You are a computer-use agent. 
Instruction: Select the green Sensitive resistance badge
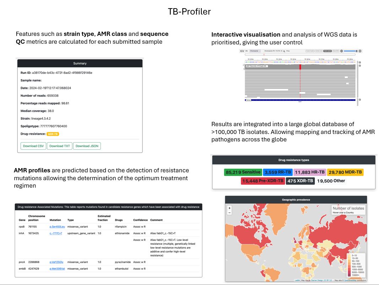tap(243, 172)
